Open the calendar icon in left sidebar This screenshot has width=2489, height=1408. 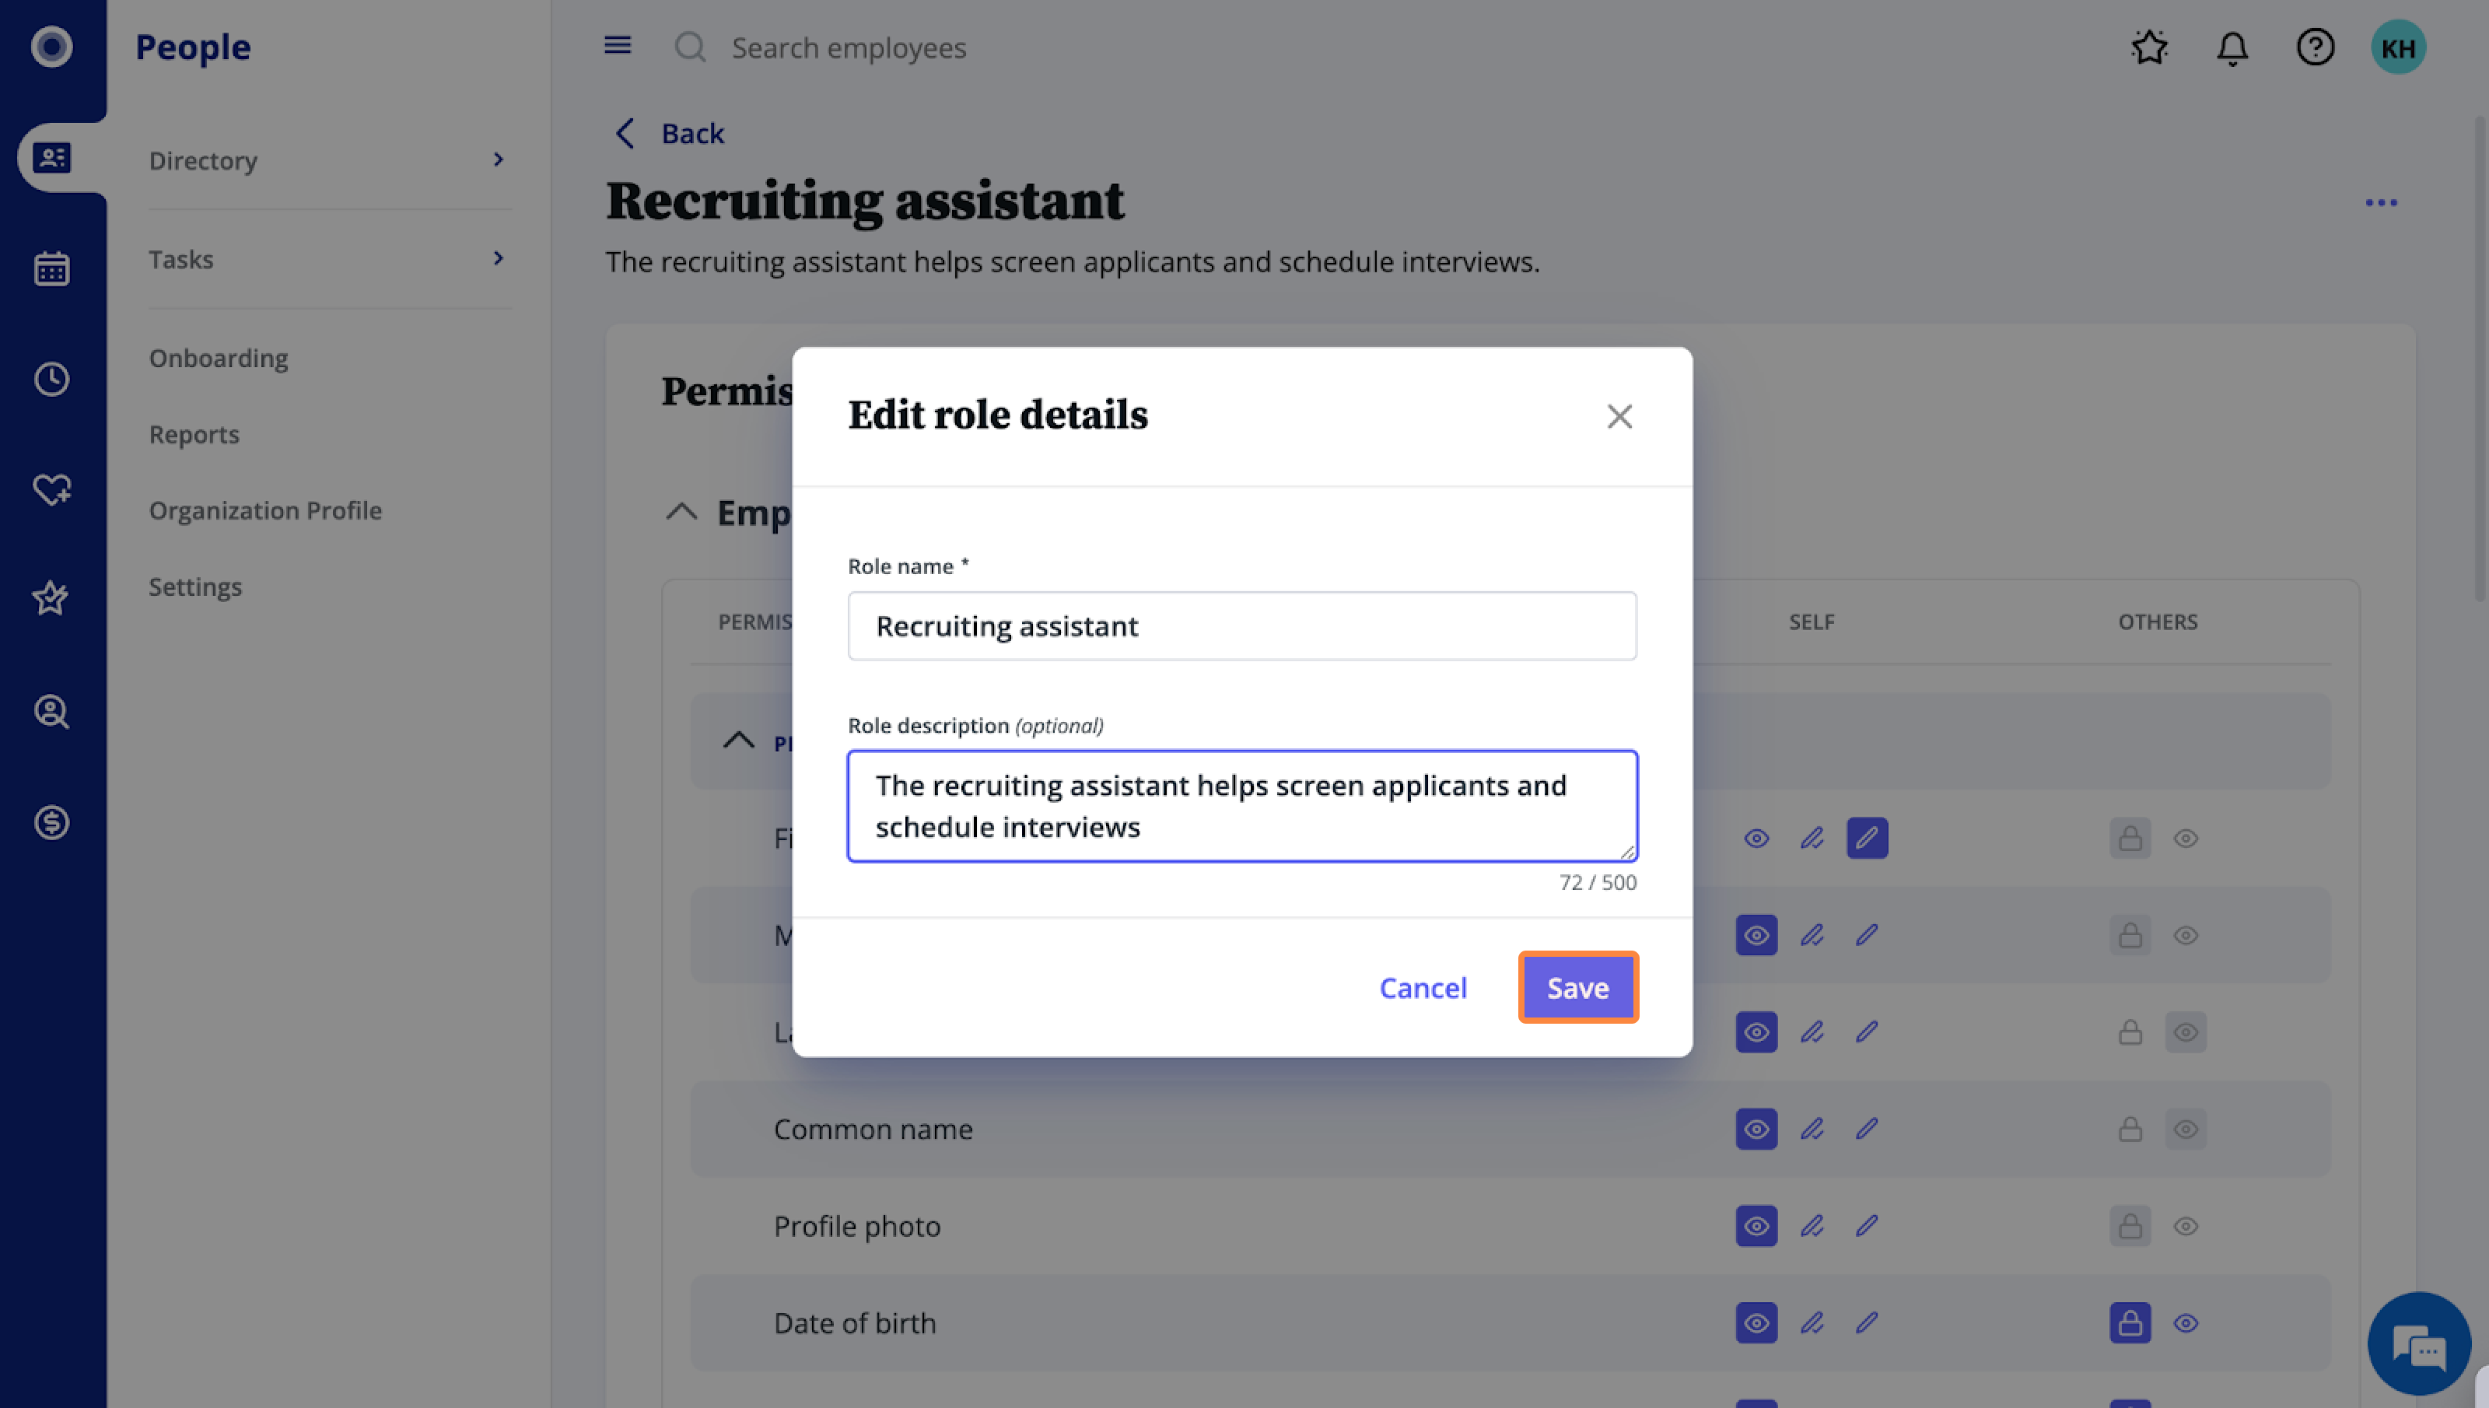(x=51, y=268)
